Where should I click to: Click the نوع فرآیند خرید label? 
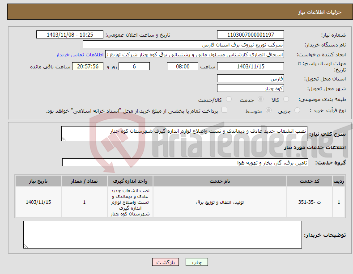pyautogui.click(x=328, y=110)
